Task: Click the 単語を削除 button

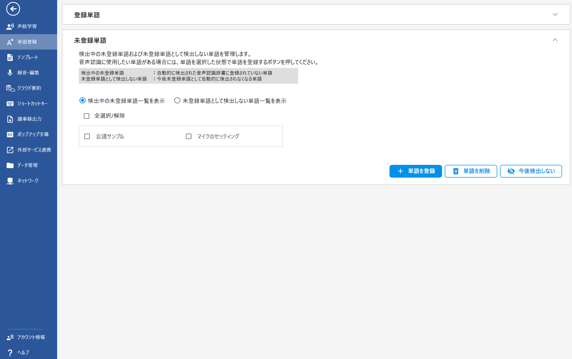Action: [471, 171]
